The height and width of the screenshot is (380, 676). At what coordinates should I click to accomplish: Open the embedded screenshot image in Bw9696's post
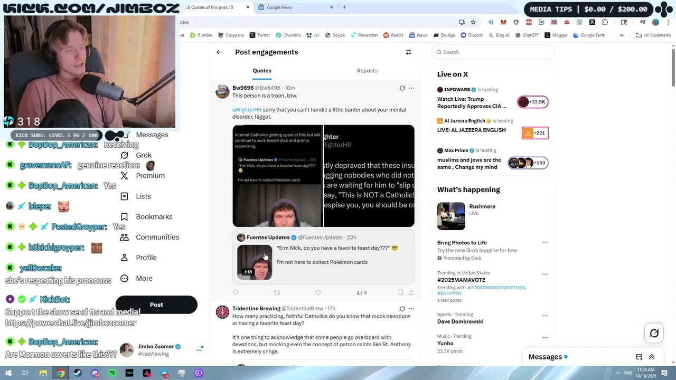(323, 176)
